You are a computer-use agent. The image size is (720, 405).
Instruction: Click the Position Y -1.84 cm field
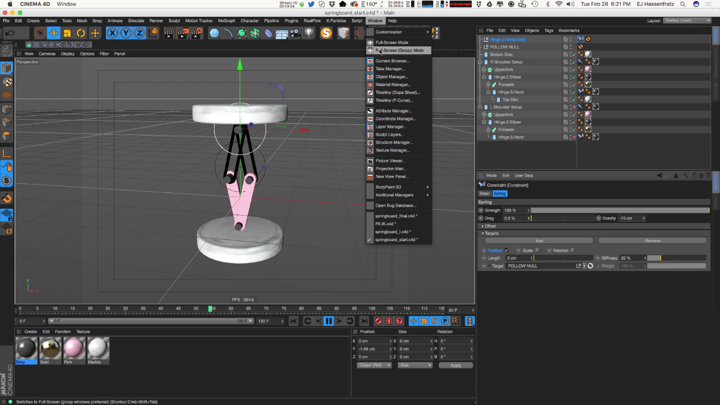tap(375, 349)
